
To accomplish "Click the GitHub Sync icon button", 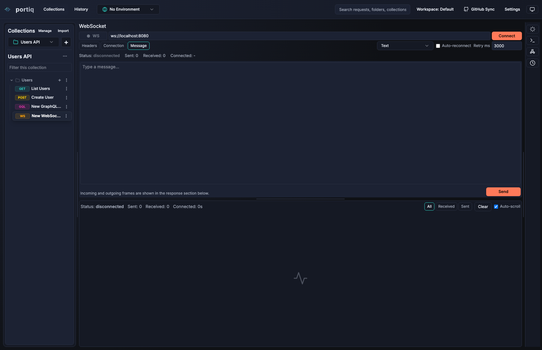I will (x=479, y=9).
